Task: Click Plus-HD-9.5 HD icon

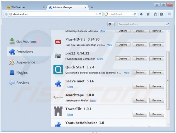Action: click(x=58, y=42)
